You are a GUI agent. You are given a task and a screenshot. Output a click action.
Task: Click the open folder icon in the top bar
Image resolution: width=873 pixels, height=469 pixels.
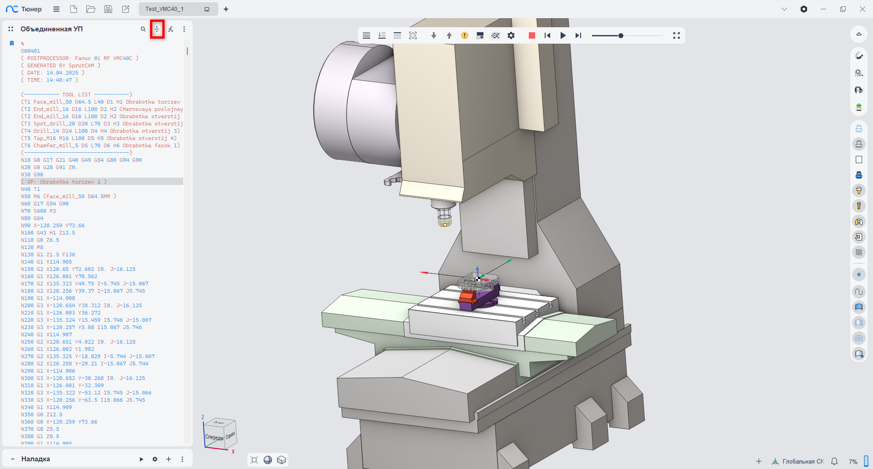(90, 9)
